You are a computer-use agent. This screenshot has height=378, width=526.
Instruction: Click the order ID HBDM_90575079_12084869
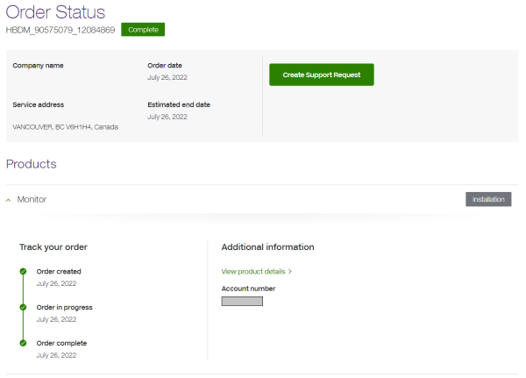60,30
